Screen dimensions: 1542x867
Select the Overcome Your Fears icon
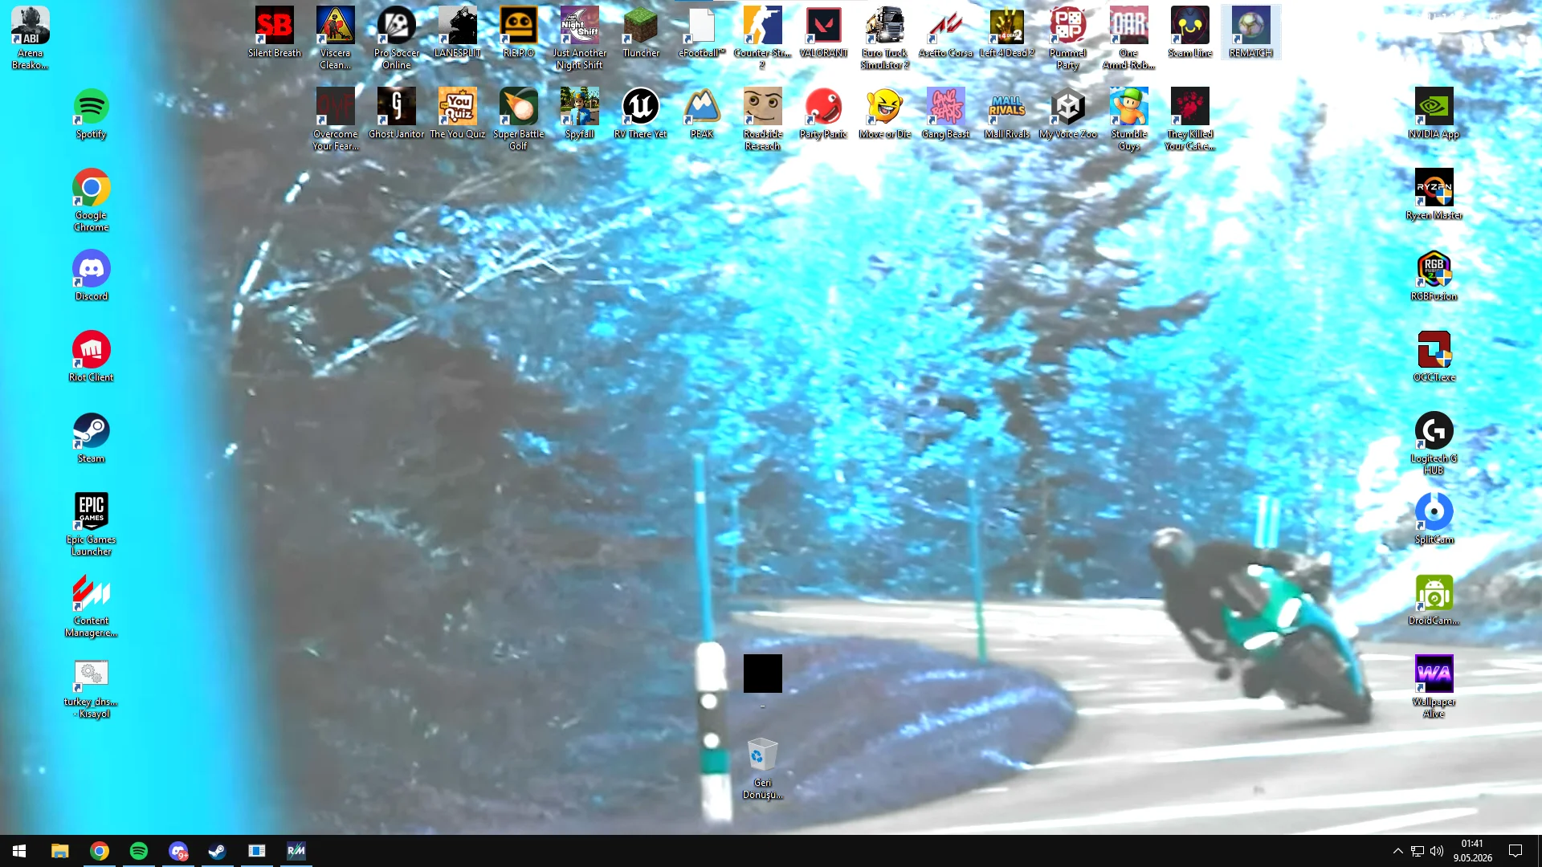[336, 119]
